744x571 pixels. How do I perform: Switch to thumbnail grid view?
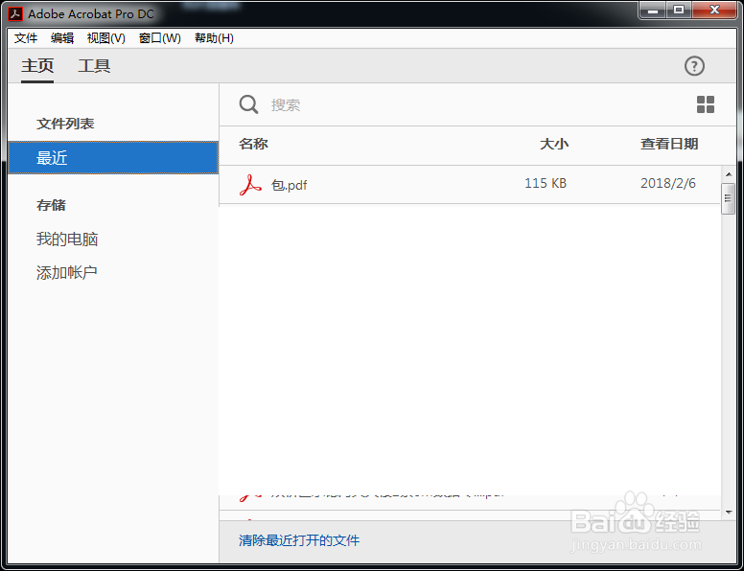[706, 104]
